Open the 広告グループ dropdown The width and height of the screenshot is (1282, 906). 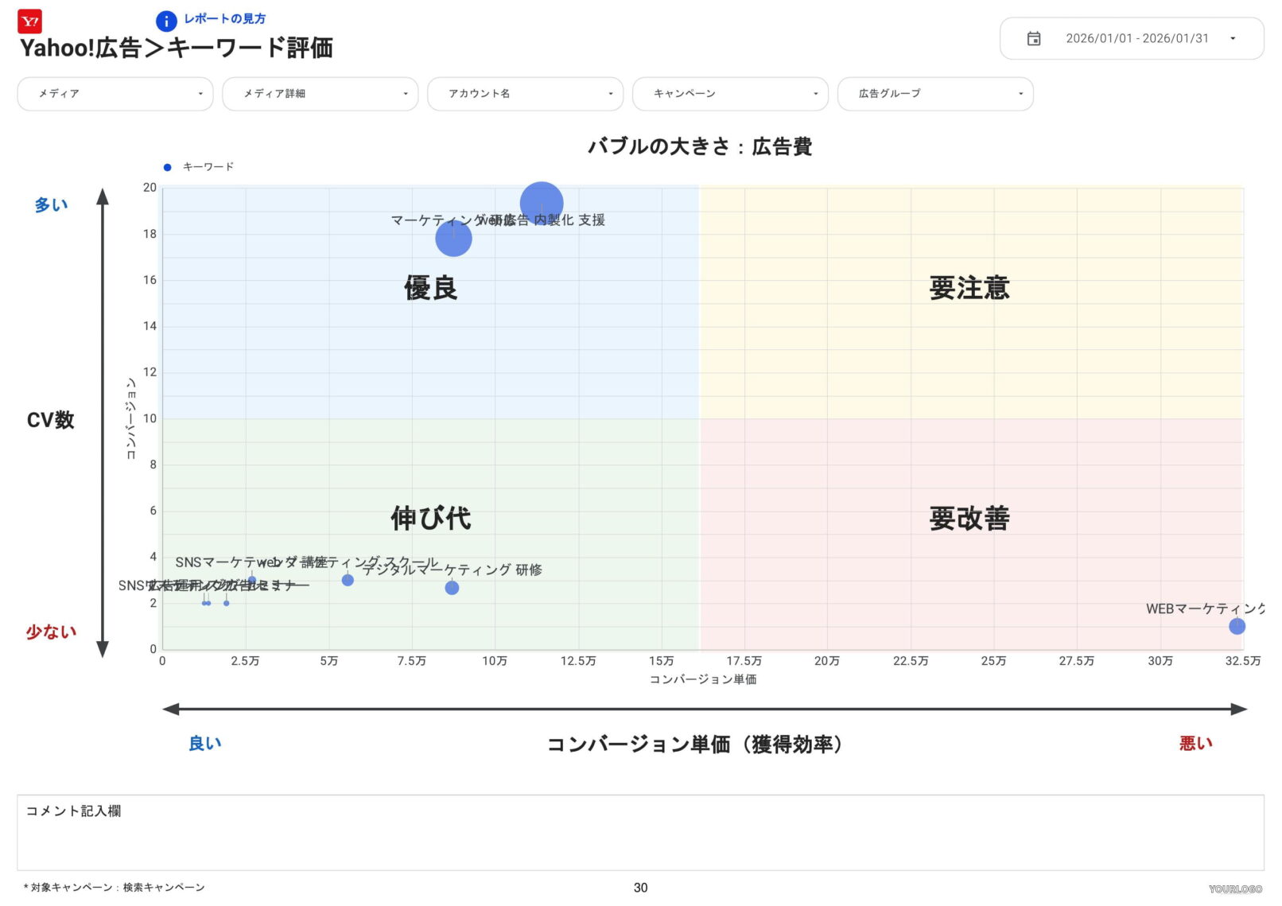tap(935, 94)
